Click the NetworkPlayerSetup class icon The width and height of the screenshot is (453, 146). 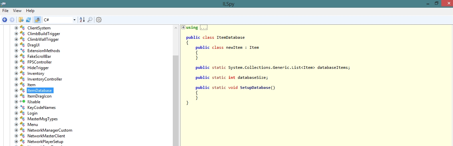pyautogui.click(x=22, y=142)
